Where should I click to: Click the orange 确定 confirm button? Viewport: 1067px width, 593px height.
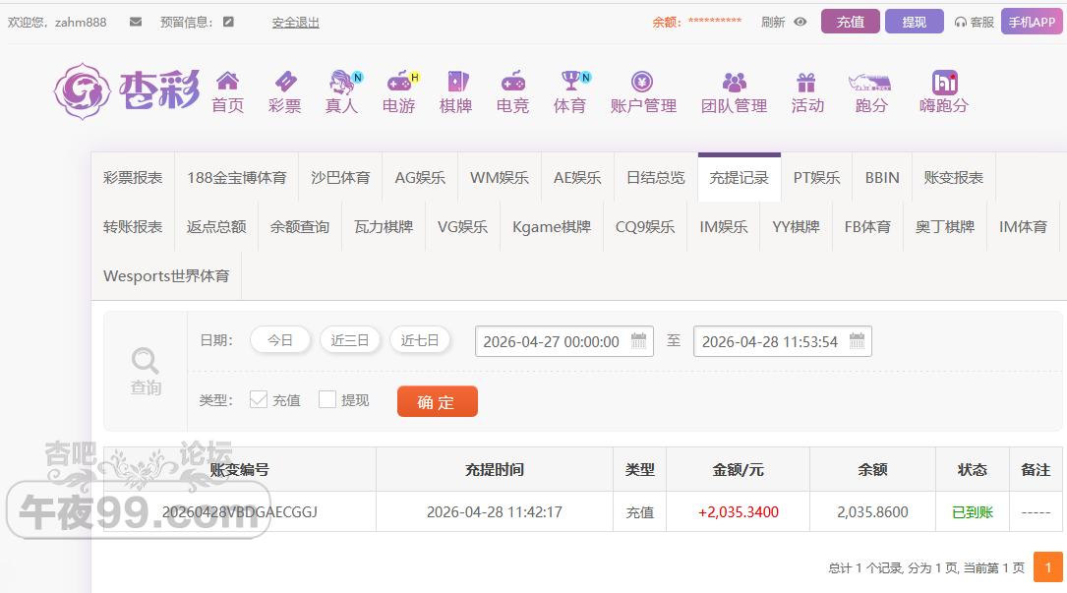click(437, 401)
